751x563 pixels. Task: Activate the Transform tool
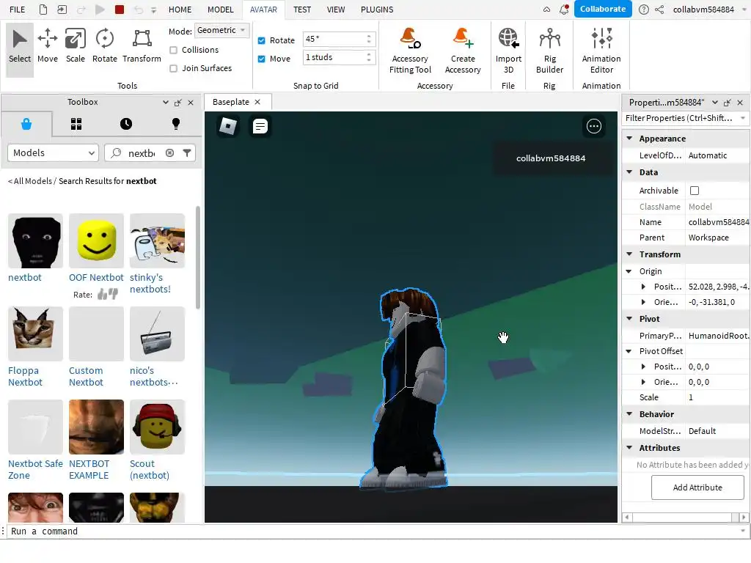pos(142,46)
